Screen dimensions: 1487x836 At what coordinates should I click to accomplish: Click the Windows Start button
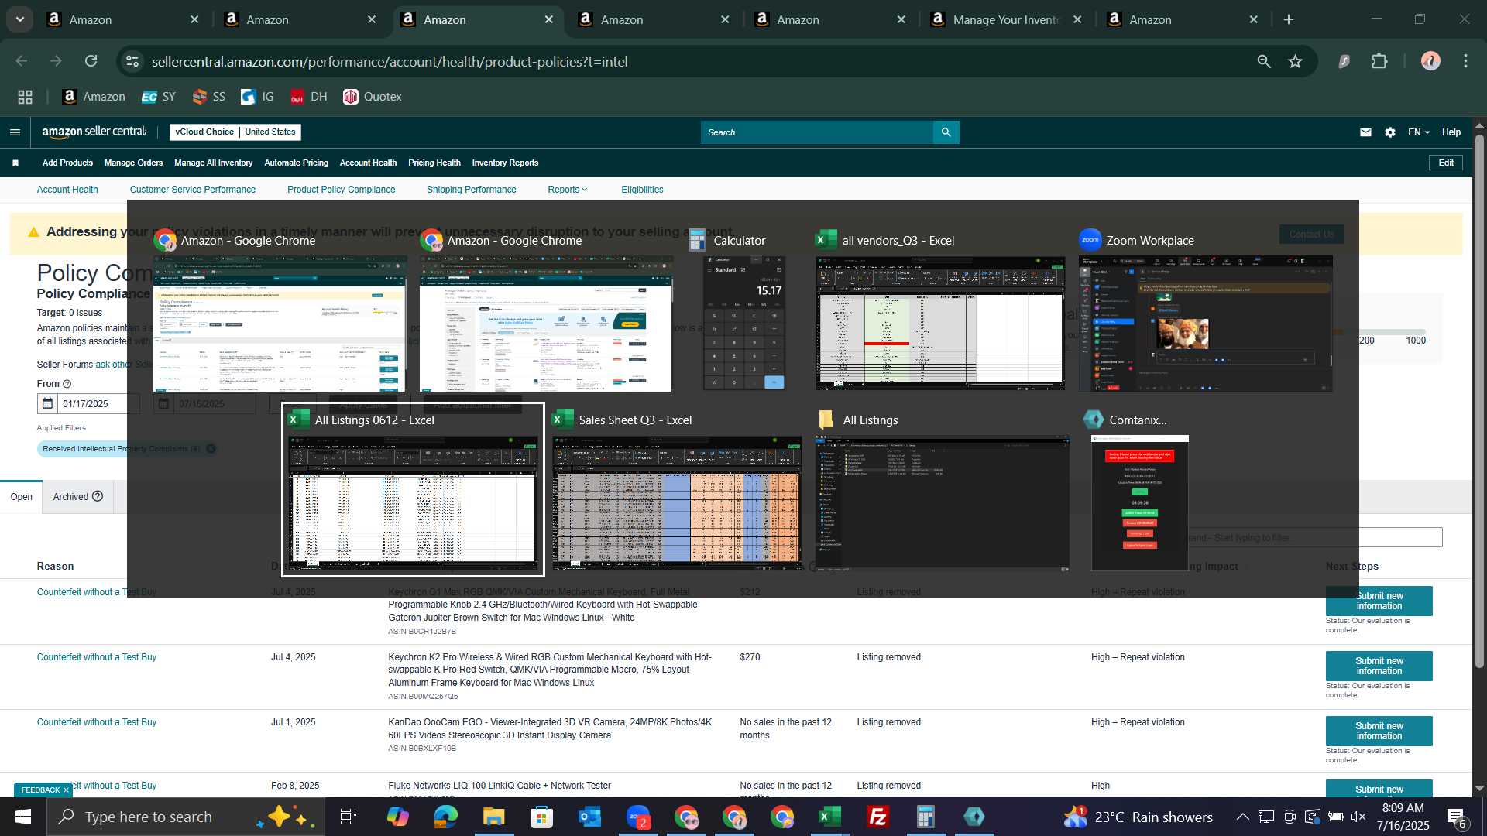click(23, 817)
